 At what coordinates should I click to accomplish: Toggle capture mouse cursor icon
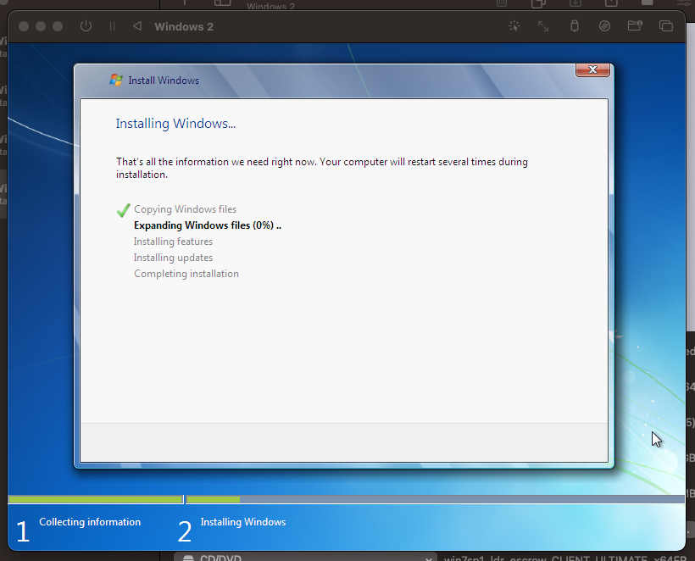[x=514, y=26]
